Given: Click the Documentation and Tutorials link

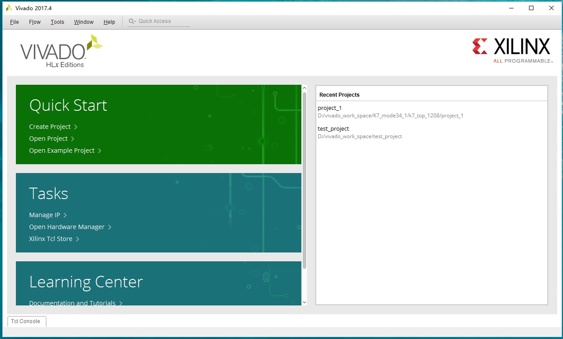Looking at the screenshot, I should tap(72, 303).
